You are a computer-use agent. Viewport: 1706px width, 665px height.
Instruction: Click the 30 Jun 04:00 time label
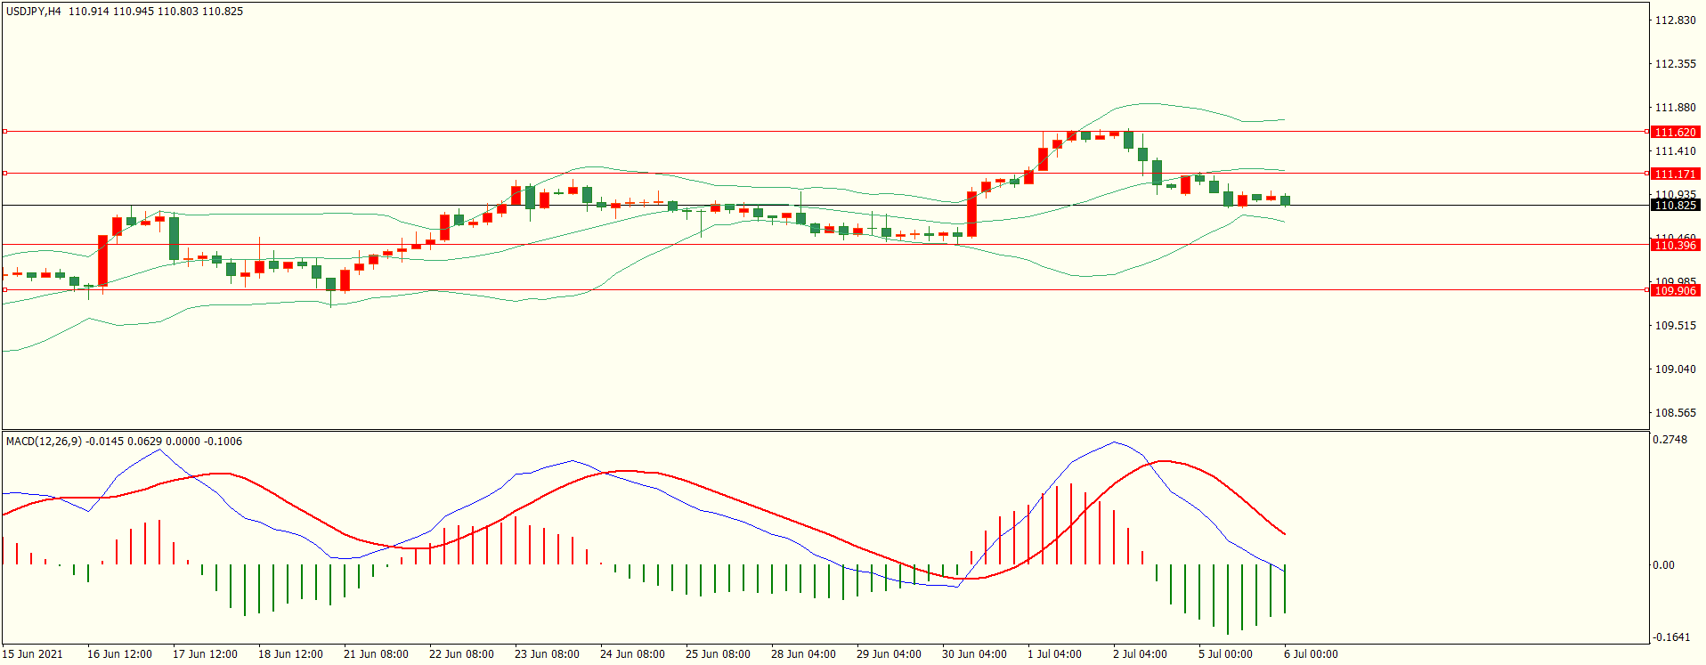[974, 654]
